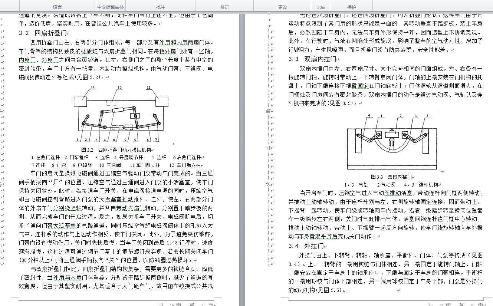Click the paragraph beginning "外摆门由上、下转臂"
The height and width of the screenshot is (306, 493).
386,273
